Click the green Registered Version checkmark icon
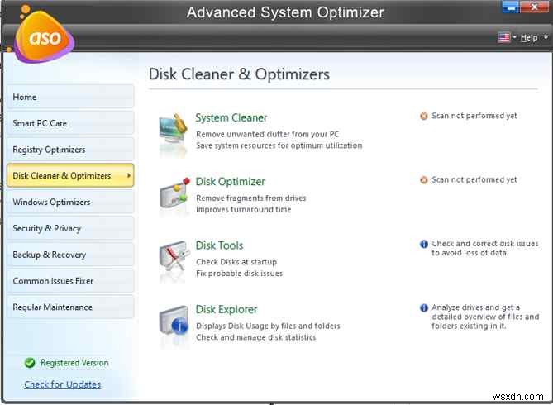Screen dimensions: 553x405 (30, 363)
